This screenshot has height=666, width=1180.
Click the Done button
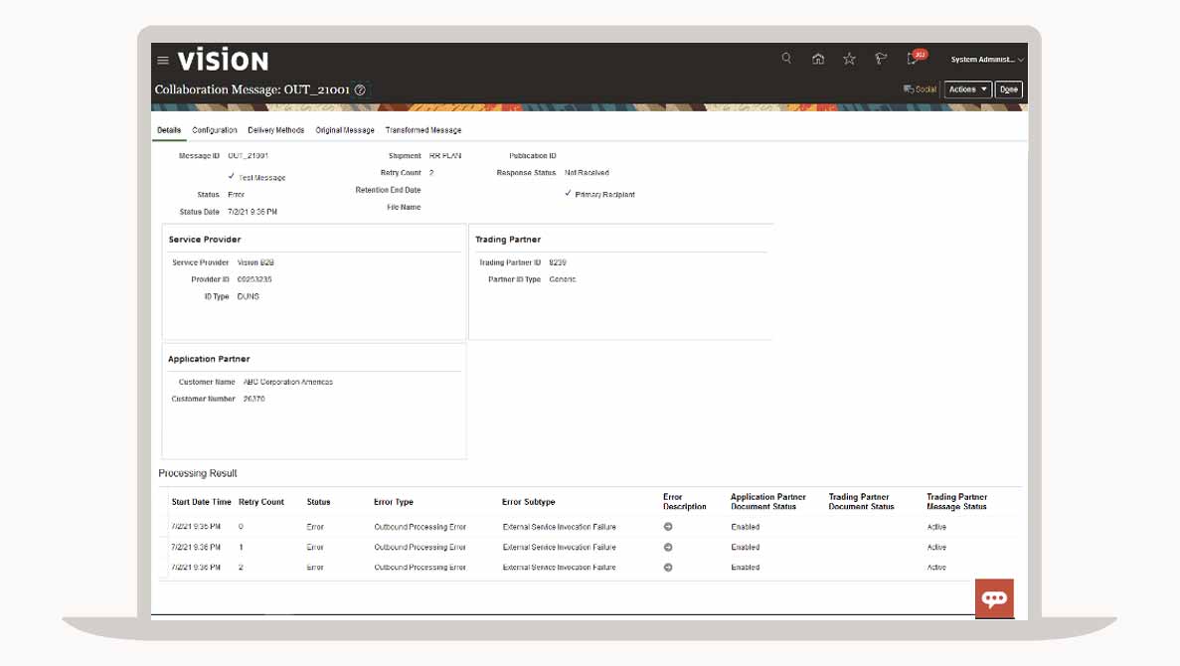(1009, 89)
